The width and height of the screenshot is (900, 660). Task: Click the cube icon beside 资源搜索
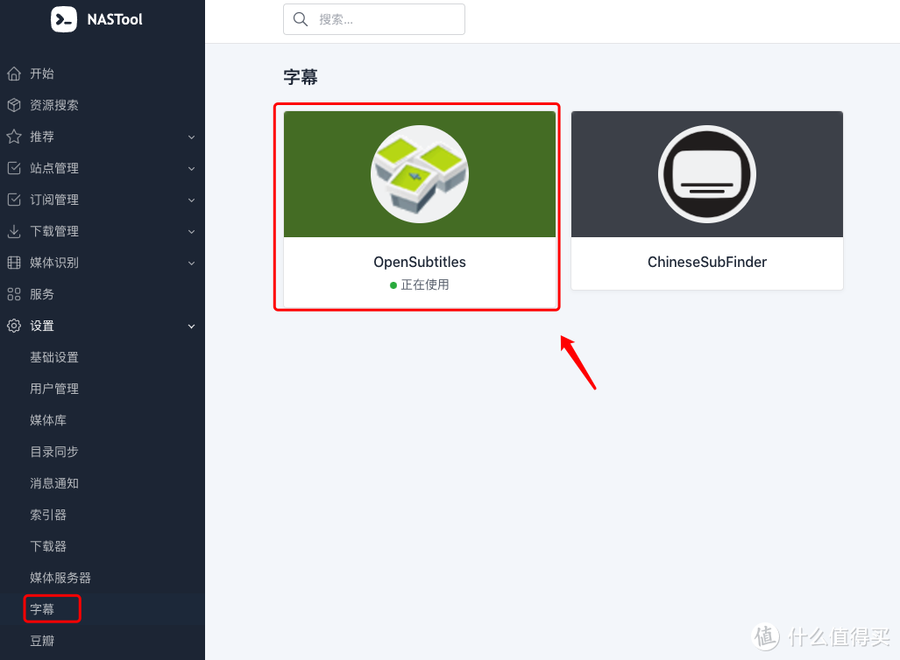14,105
